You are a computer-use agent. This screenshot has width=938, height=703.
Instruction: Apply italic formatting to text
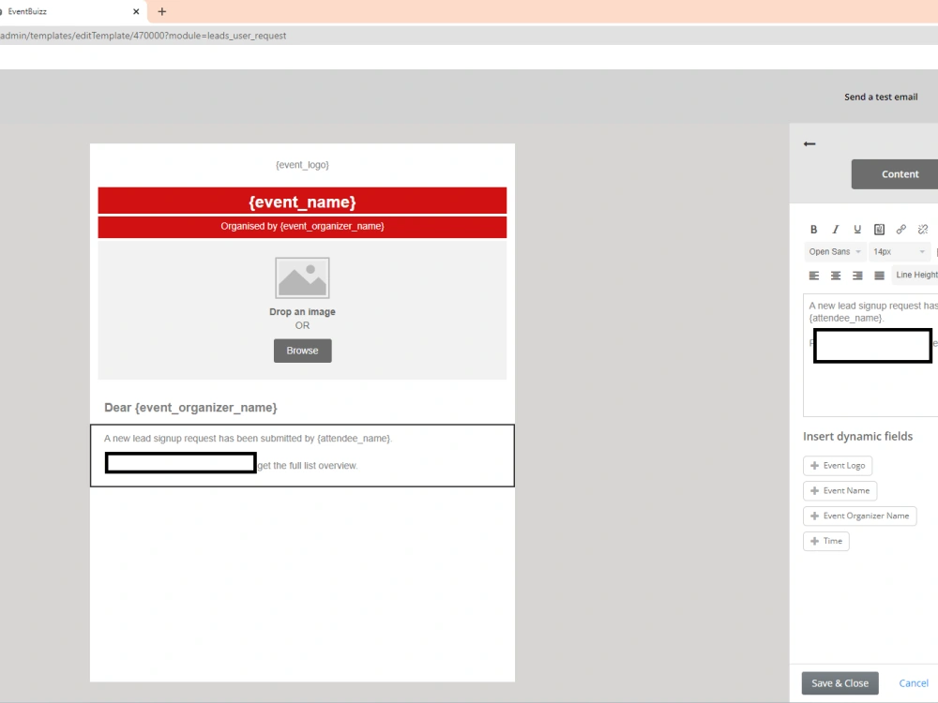click(x=836, y=230)
